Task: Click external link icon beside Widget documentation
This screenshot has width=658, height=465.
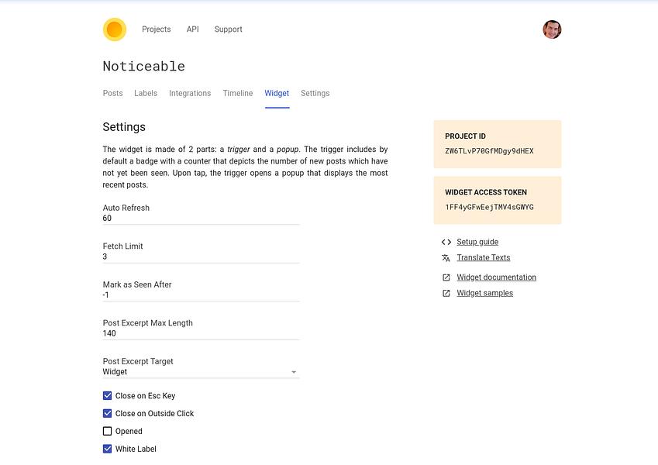Action: (x=446, y=277)
